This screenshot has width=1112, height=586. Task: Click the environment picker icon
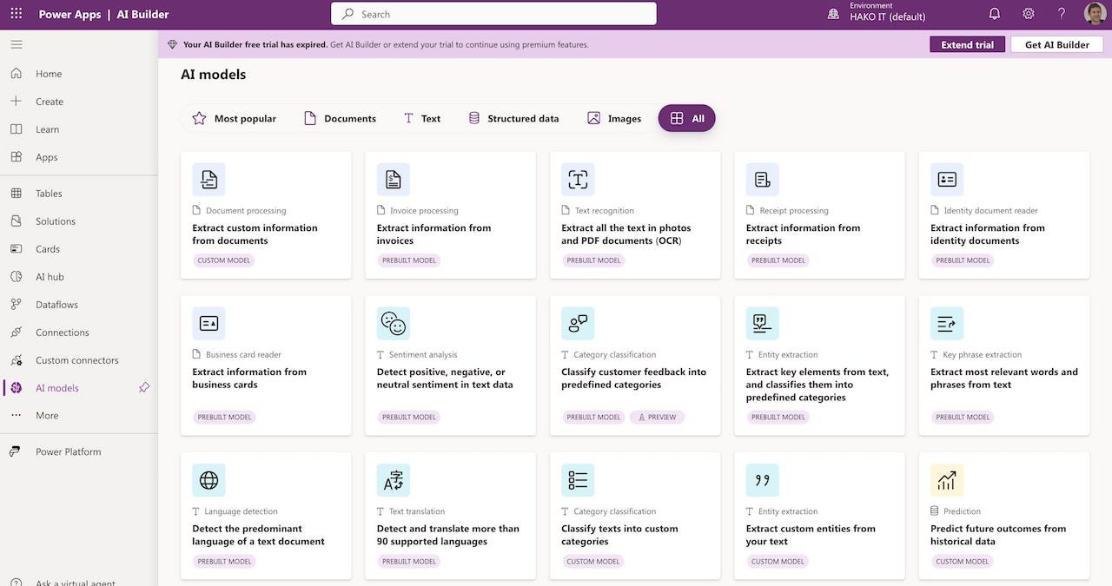click(x=833, y=14)
